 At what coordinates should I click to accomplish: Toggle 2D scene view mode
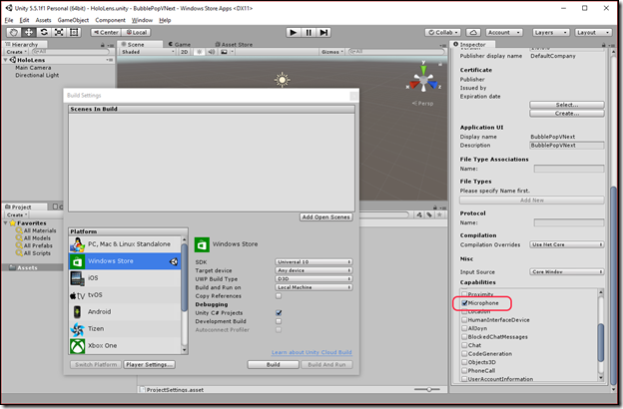pos(185,52)
